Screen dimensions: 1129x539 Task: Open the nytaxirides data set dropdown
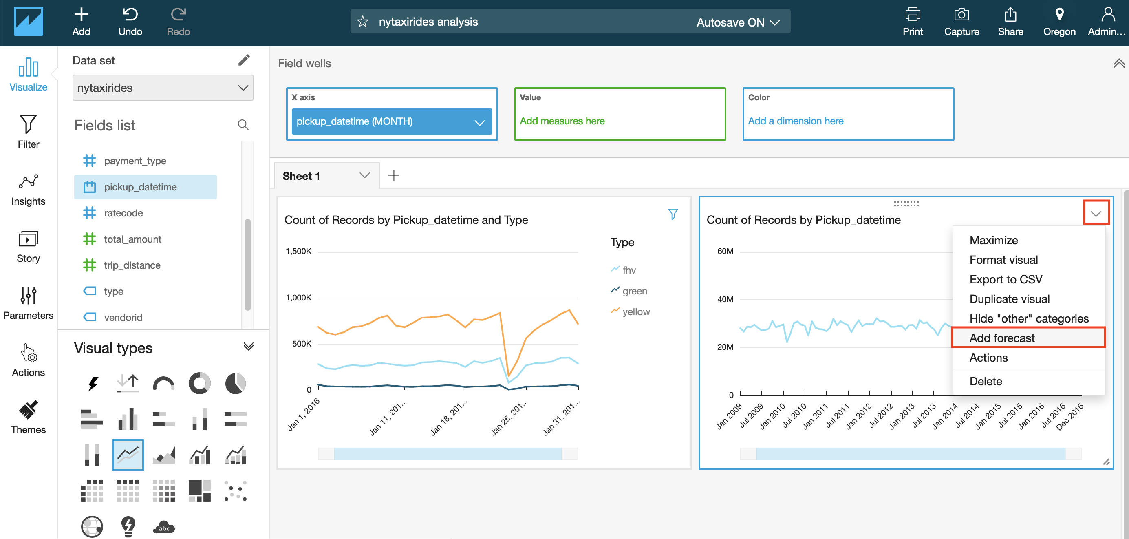163,88
